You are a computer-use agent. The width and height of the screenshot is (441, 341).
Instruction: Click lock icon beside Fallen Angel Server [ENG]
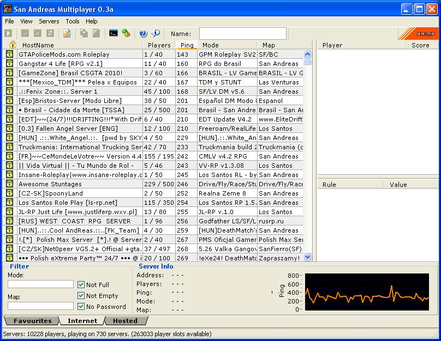(10, 128)
